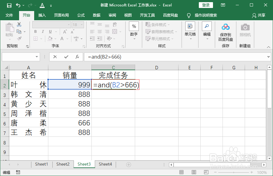The height and width of the screenshot is (176, 273).
Task: Click 操作说明搜索 search box
Action: coord(206,15)
